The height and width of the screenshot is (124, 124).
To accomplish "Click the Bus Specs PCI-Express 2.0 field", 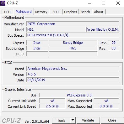I will click(73, 35).
